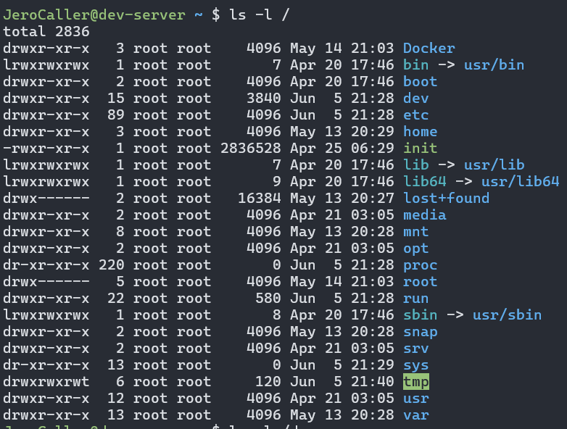Click the JeroCaller@dev-server prompt text
Viewport: 567px width, 429px height.
tap(94, 15)
